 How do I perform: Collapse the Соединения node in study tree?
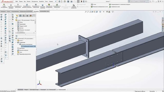click(16, 42)
